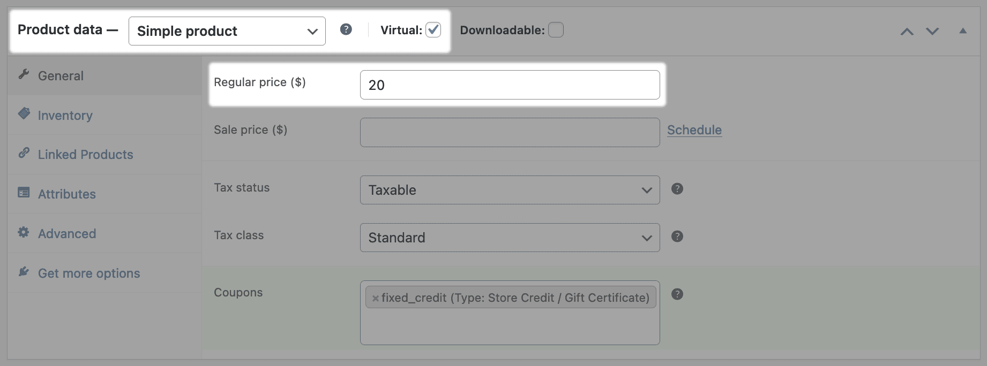Uncheck the Virtual checkbox
This screenshot has height=366, width=987.
(x=433, y=30)
